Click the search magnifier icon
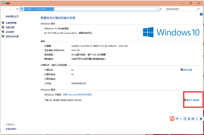The height and width of the screenshot is (135, 204). [198, 9]
